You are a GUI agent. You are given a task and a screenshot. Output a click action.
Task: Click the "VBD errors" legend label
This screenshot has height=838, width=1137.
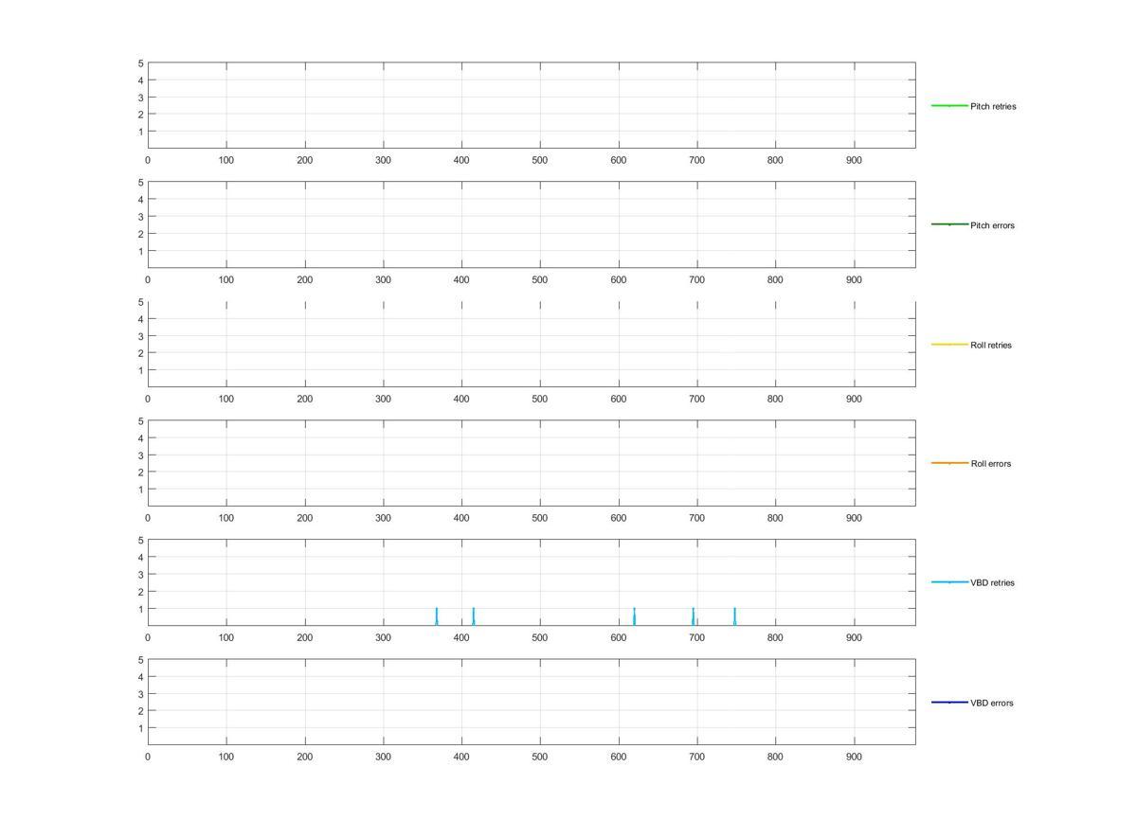(x=991, y=703)
